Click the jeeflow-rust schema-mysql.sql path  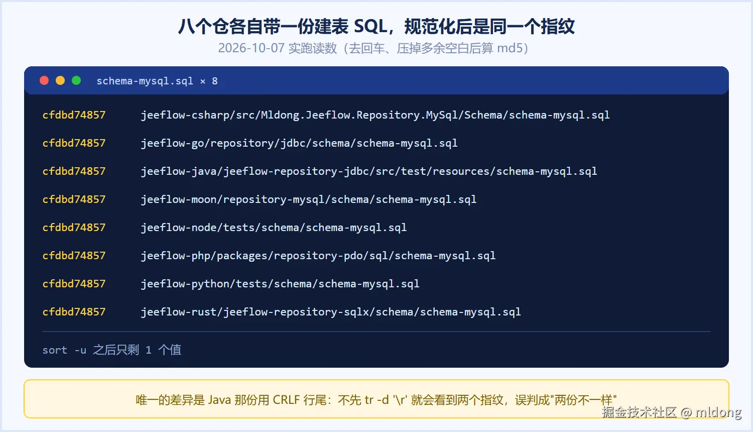331,312
